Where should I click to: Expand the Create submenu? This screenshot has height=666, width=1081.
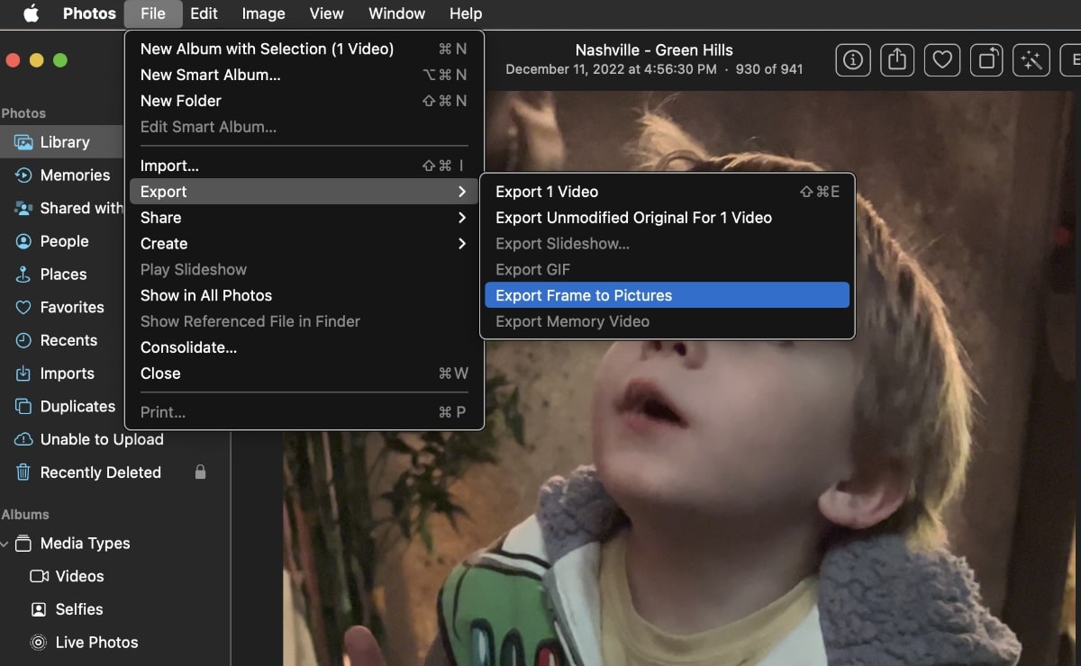(303, 244)
